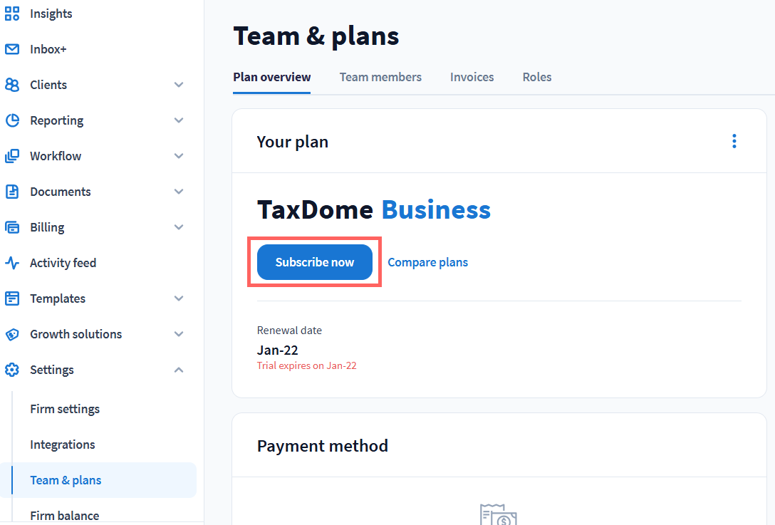This screenshot has width=775, height=525.
Task: Collapse the Settings section chevron
Action: [x=179, y=370]
